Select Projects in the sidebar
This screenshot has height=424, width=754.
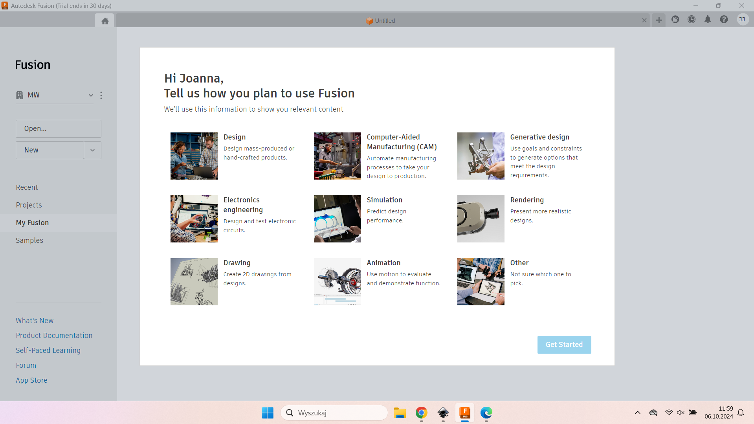29,205
